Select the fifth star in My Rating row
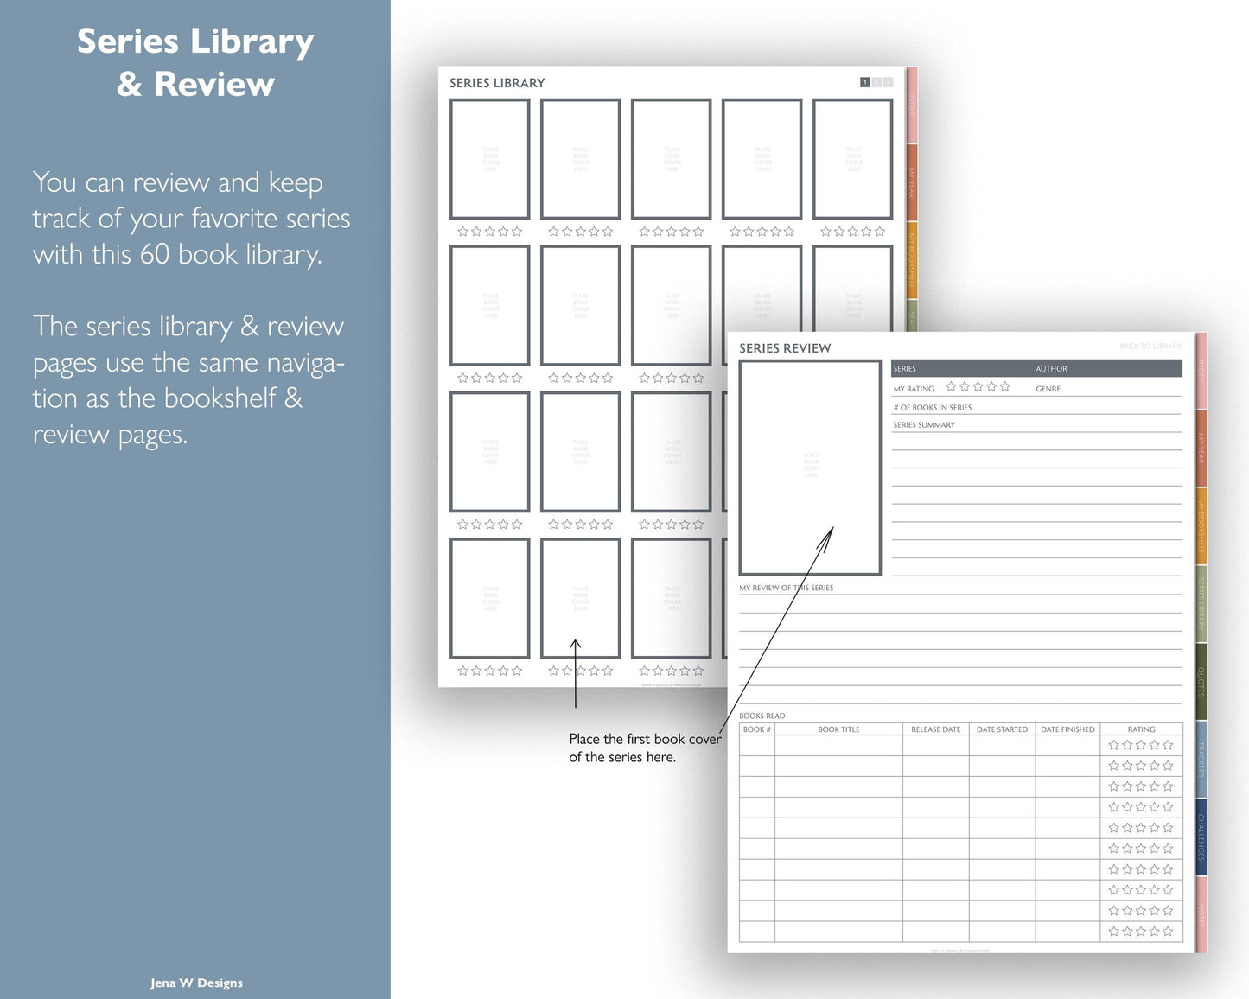 tap(1005, 387)
